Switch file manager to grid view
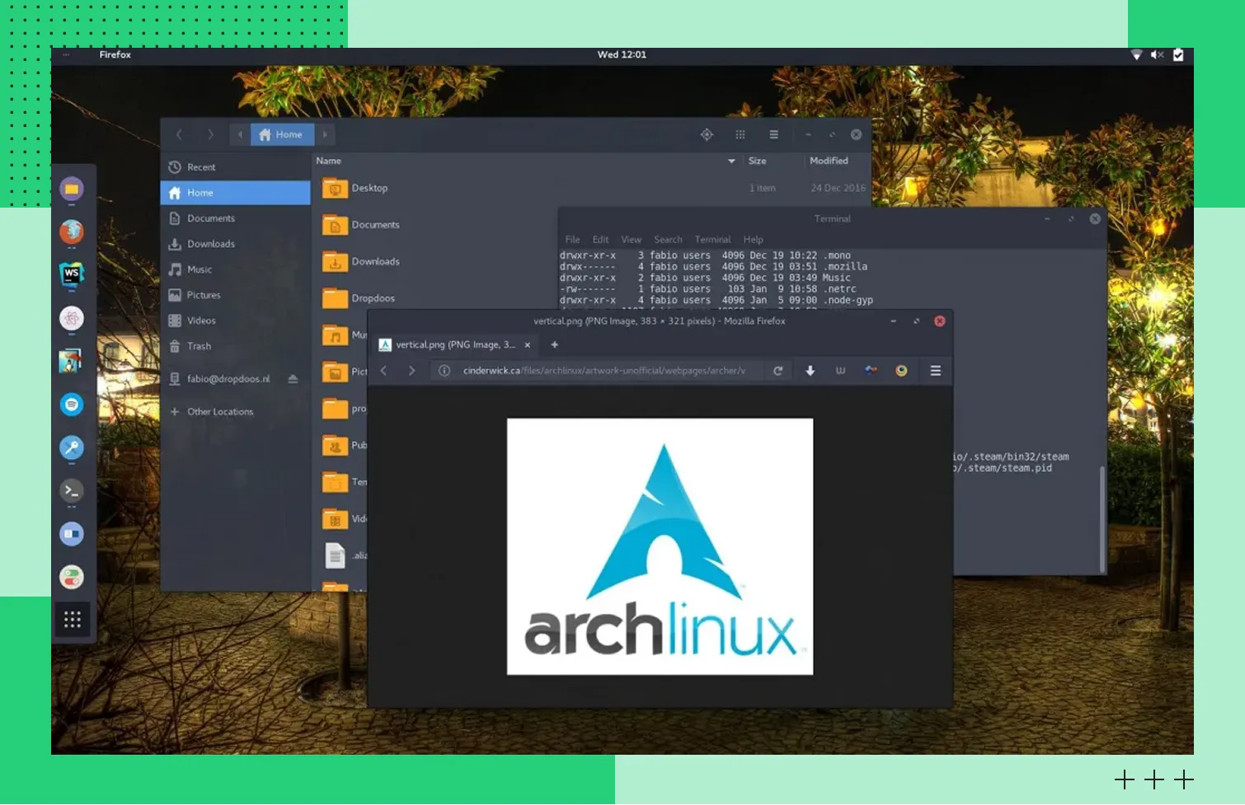The width and height of the screenshot is (1245, 805). [740, 134]
